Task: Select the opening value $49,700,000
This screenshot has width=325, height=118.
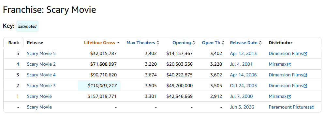Action: [180, 85]
